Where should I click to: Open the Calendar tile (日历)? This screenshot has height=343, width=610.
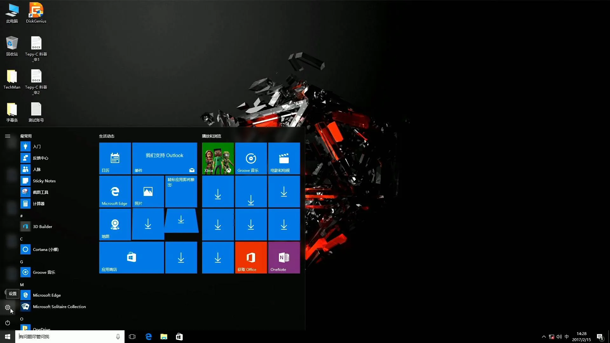pyautogui.click(x=115, y=158)
